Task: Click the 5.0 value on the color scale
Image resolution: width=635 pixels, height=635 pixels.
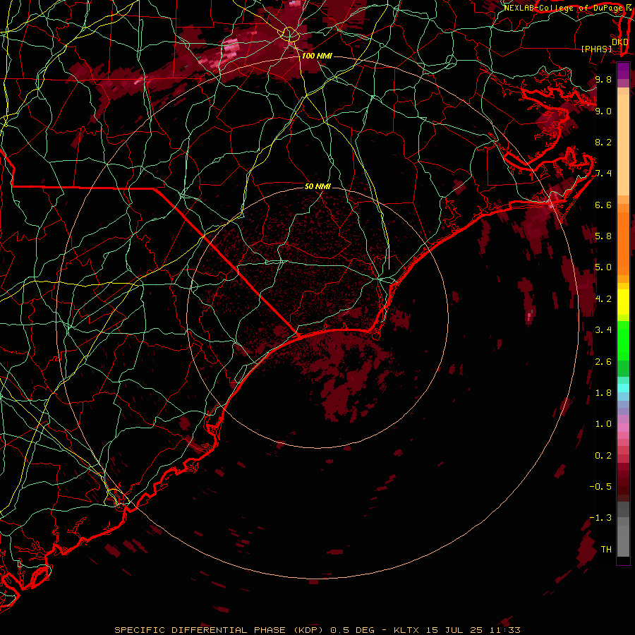Action: point(603,267)
